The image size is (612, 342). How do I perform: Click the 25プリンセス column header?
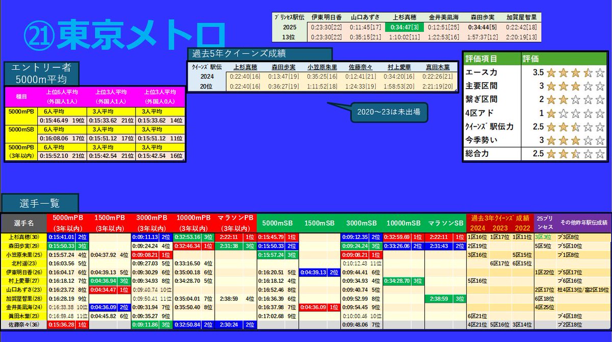[545, 223]
